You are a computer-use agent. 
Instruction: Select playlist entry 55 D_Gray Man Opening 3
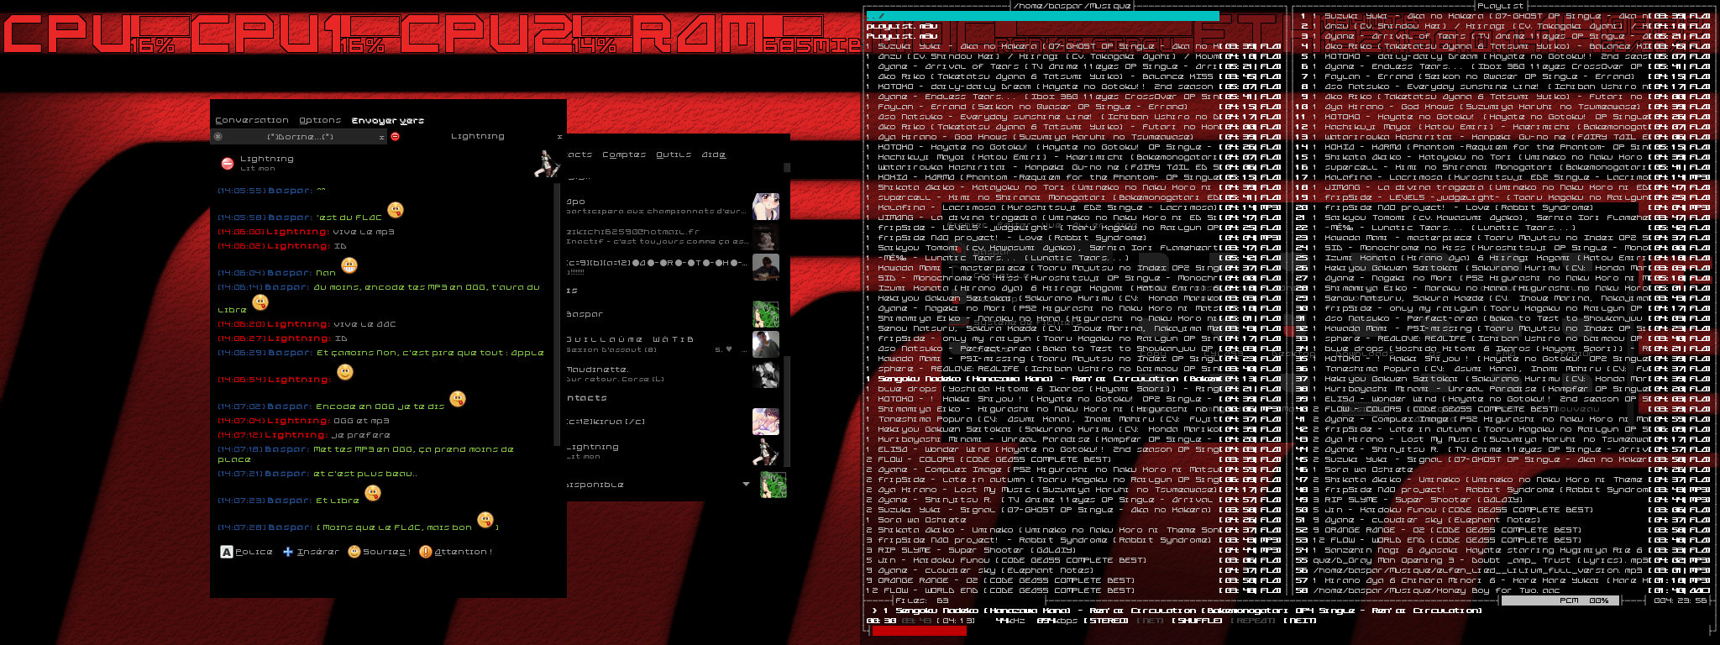pyautogui.click(x=1504, y=560)
